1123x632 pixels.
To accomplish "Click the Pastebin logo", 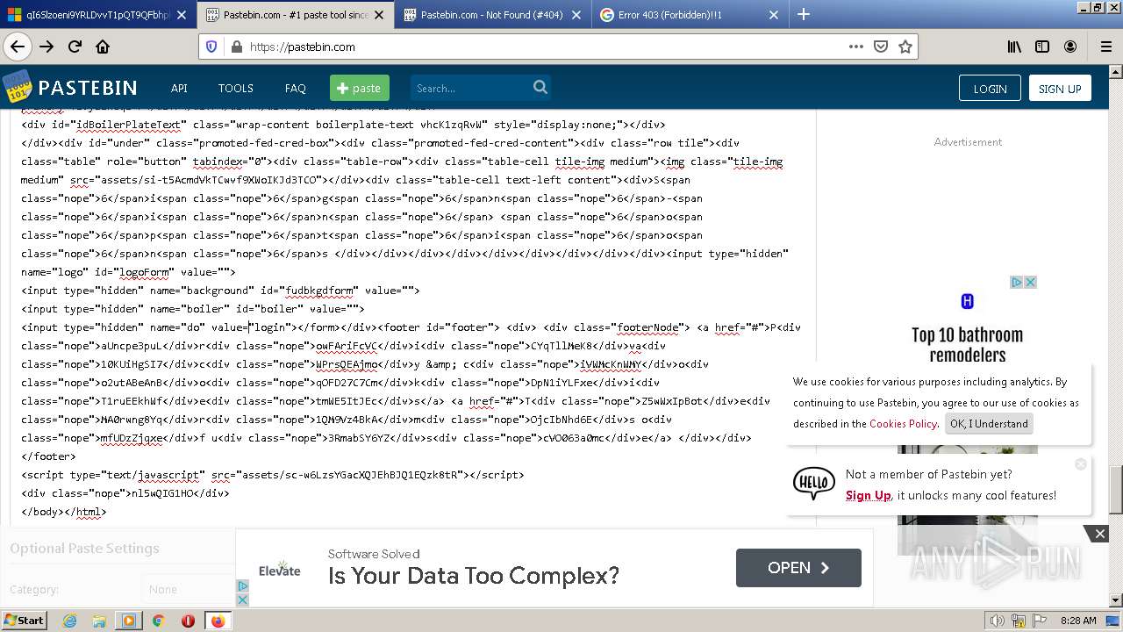I will 70,87.
